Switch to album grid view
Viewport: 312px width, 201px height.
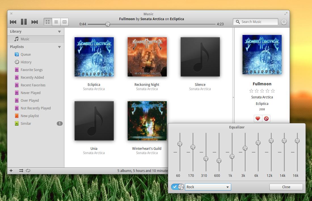click(x=48, y=22)
